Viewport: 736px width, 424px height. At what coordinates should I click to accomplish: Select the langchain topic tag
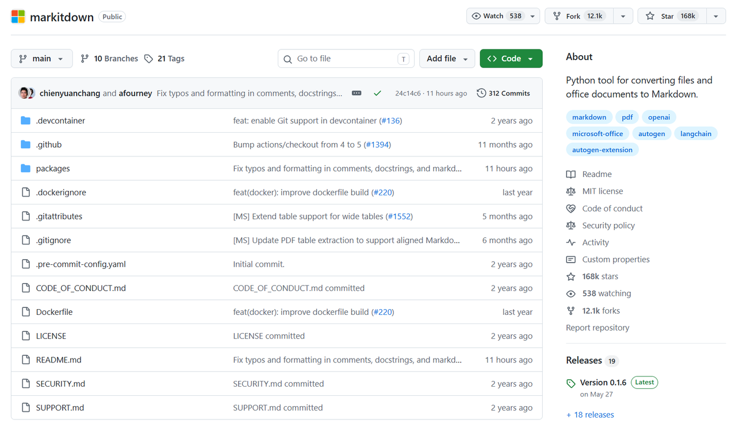click(696, 134)
